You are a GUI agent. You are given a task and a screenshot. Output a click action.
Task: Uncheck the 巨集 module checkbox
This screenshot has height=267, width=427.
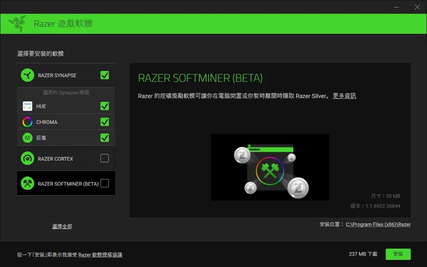(x=105, y=138)
